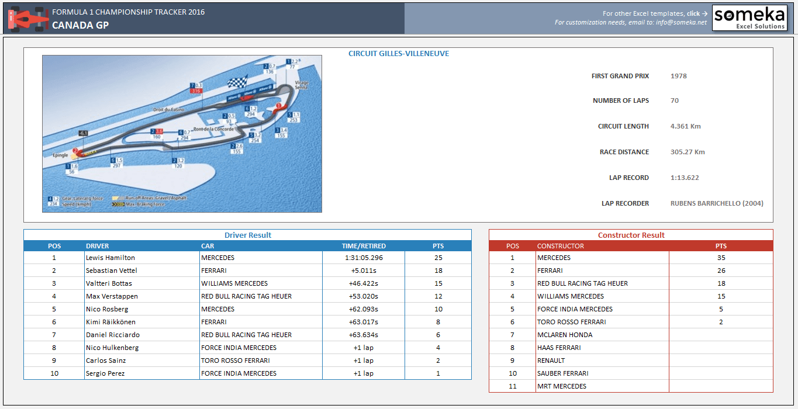Viewport: 798px width, 409px height.
Task: Select Sergio Perez driver cell
Action: pos(142,373)
